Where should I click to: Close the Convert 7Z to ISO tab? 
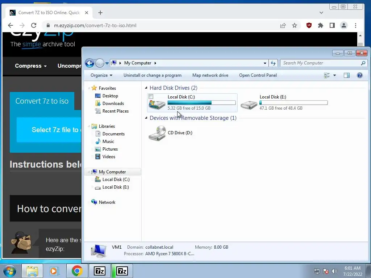[x=87, y=13]
